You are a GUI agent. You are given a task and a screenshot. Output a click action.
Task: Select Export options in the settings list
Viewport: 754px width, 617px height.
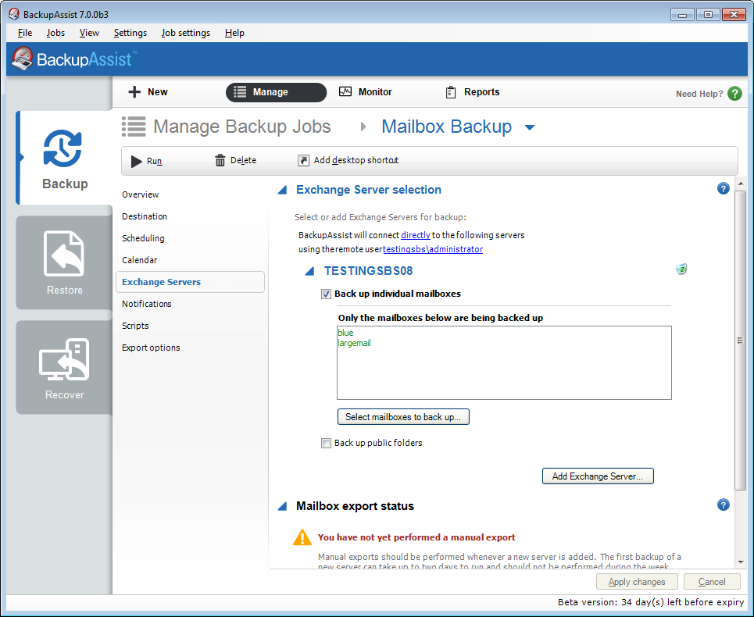click(x=151, y=348)
